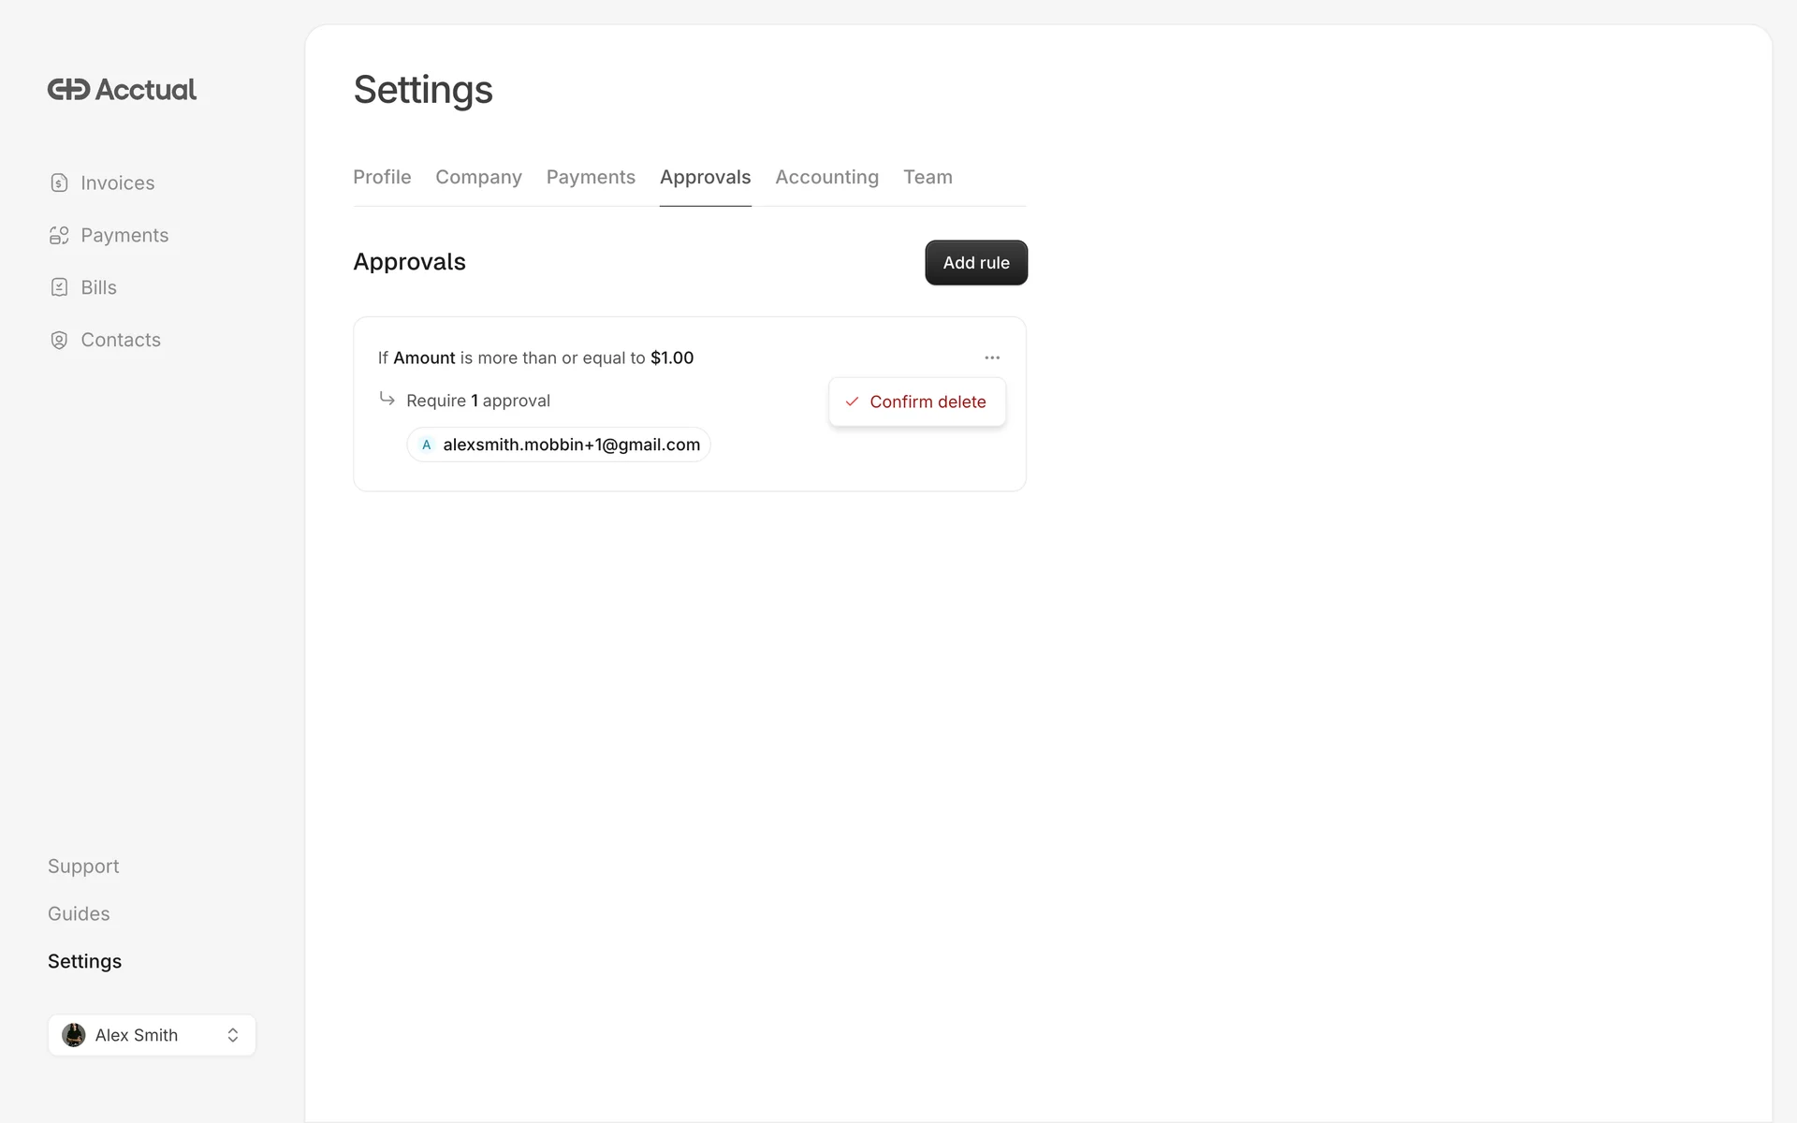The image size is (1797, 1123).
Task: Select the Accounting tab
Action: point(826,177)
